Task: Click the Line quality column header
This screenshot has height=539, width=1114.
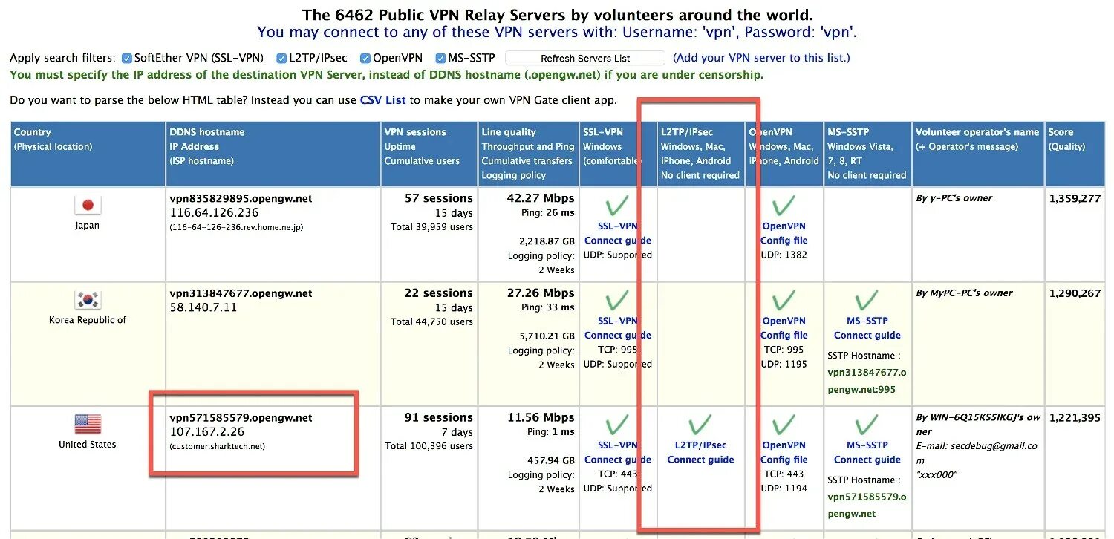Action: point(528,154)
